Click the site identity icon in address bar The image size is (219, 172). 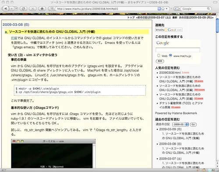coord(52,9)
